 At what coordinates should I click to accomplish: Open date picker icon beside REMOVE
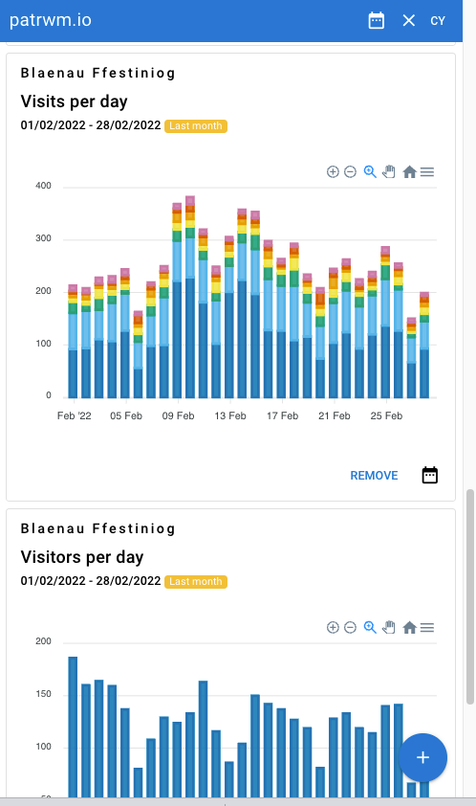[x=430, y=475]
